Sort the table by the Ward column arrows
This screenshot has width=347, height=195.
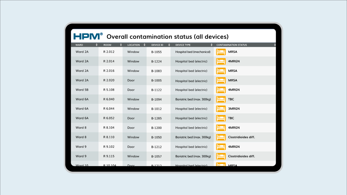tap(97, 45)
